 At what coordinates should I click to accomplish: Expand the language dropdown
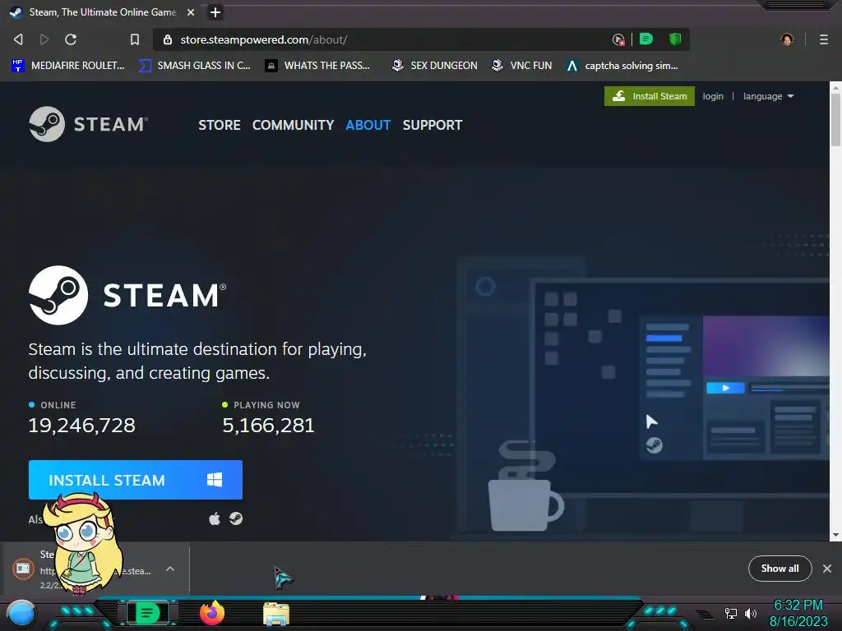click(x=768, y=96)
